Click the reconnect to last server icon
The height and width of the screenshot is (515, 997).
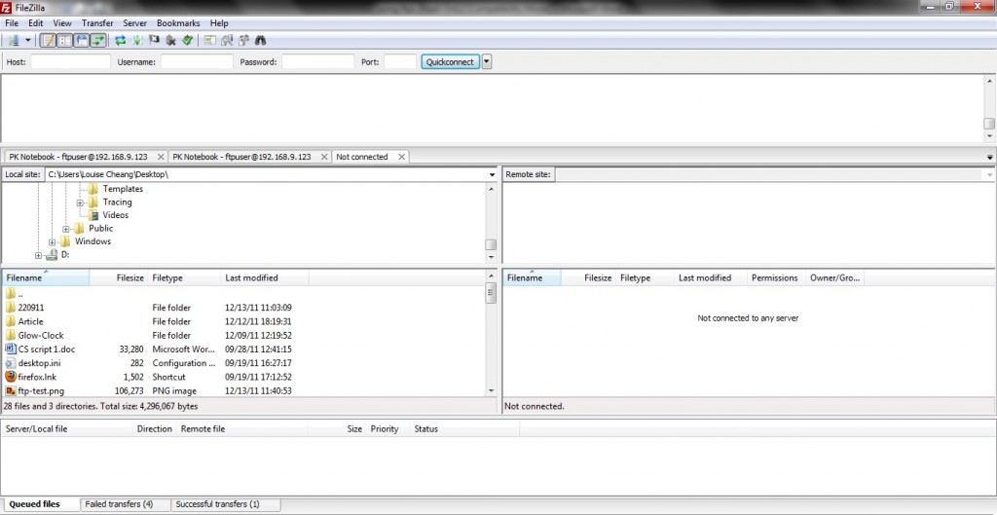click(186, 41)
